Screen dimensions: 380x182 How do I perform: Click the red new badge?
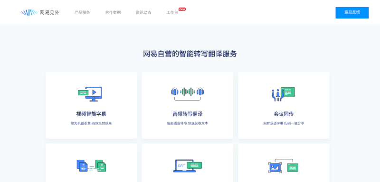(182, 9)
